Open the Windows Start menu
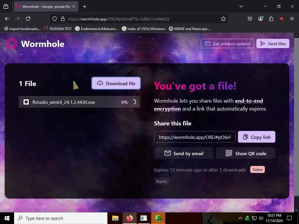 click(x=7, y=218)
